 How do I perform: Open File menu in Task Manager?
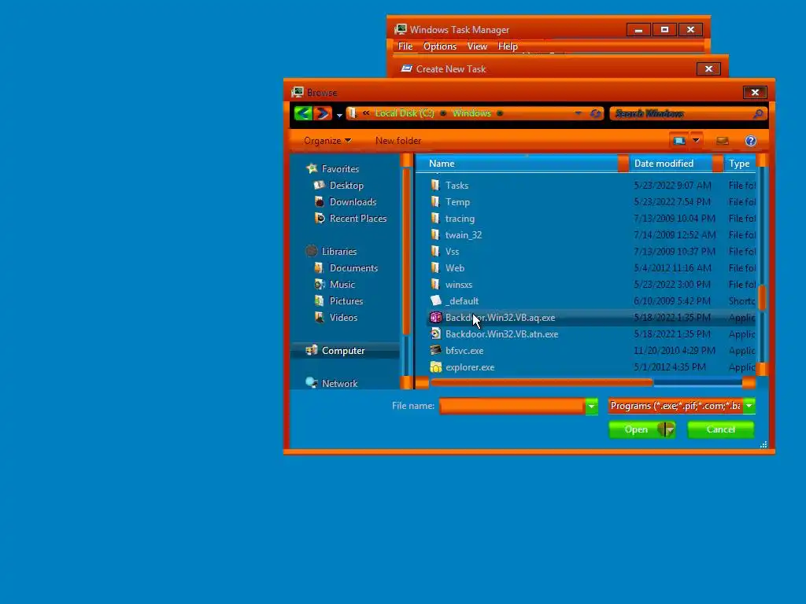(405, 46)
